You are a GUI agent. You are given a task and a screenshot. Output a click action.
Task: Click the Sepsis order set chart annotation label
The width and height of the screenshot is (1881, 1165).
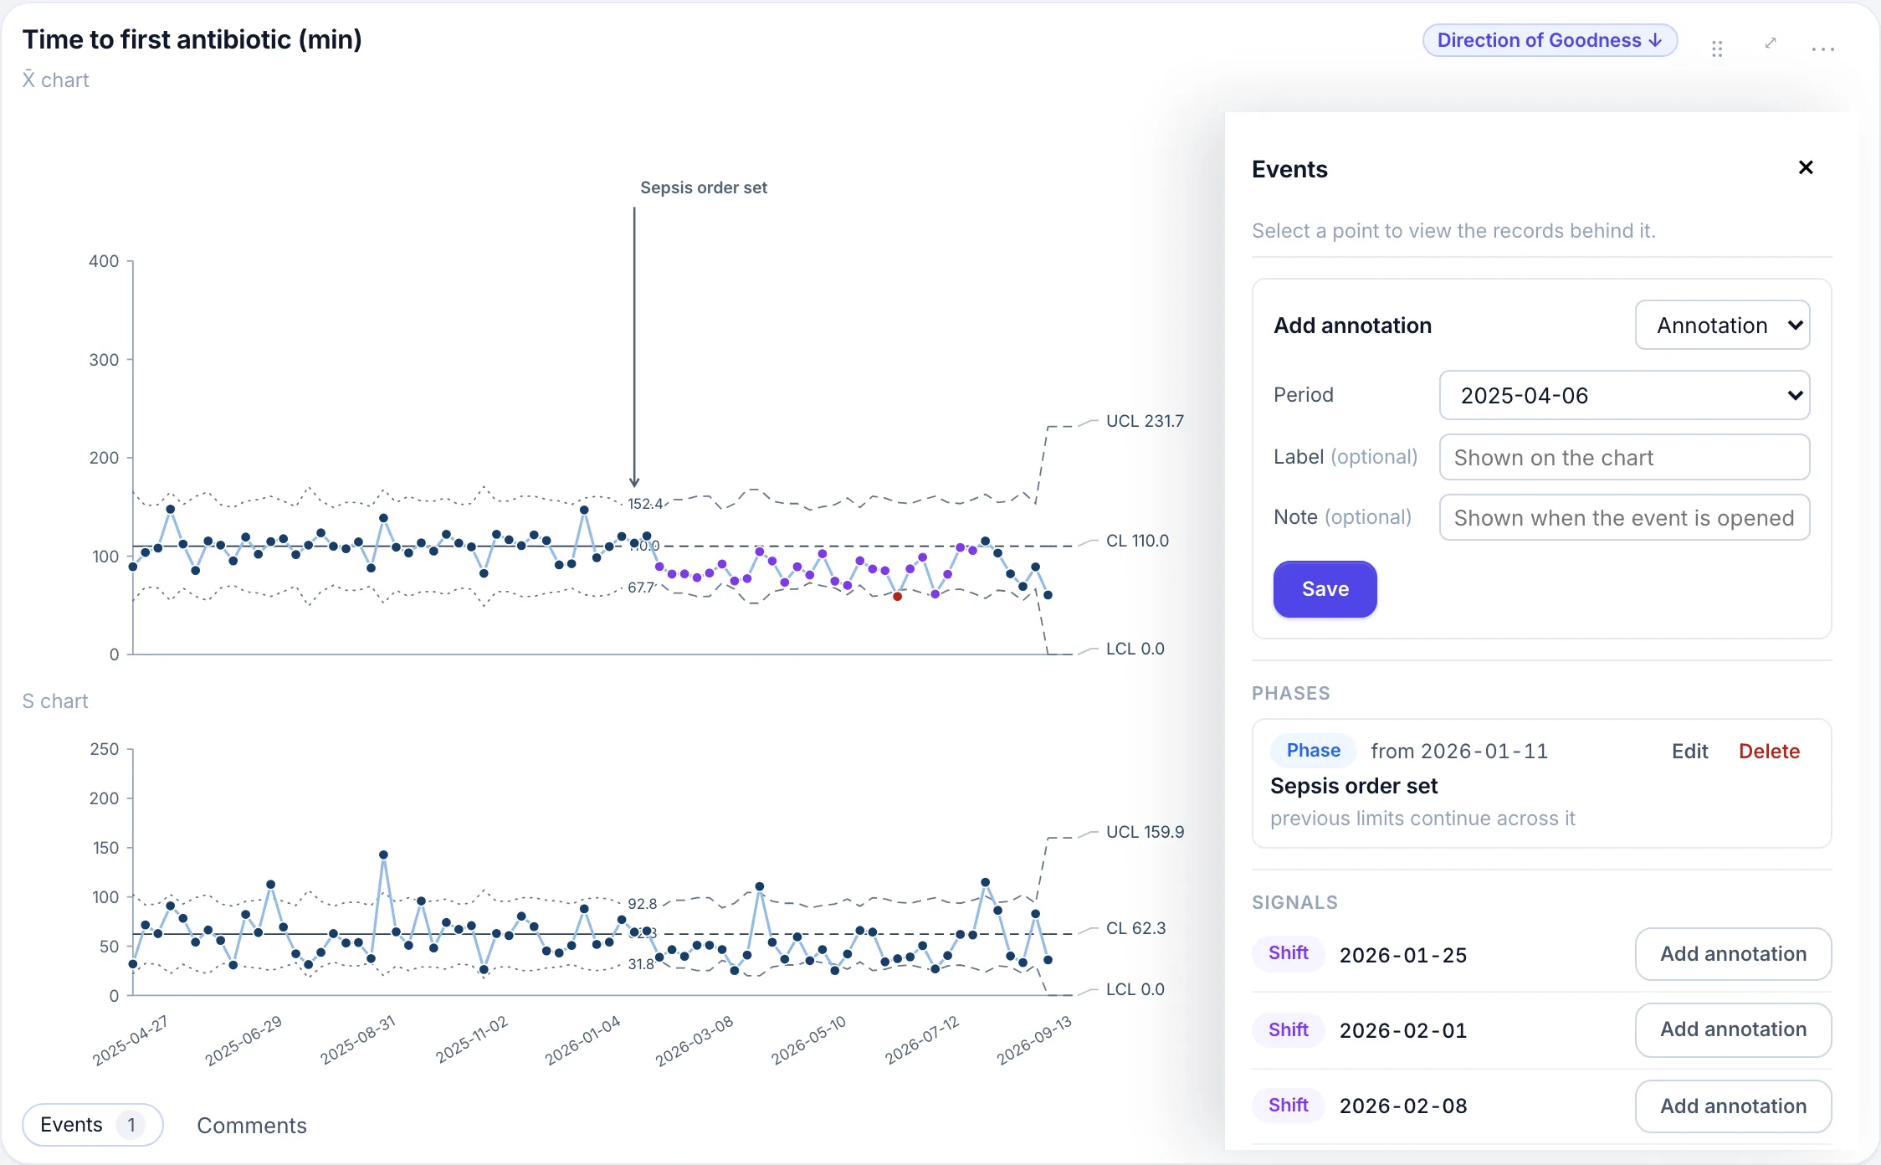pos(704,187)
